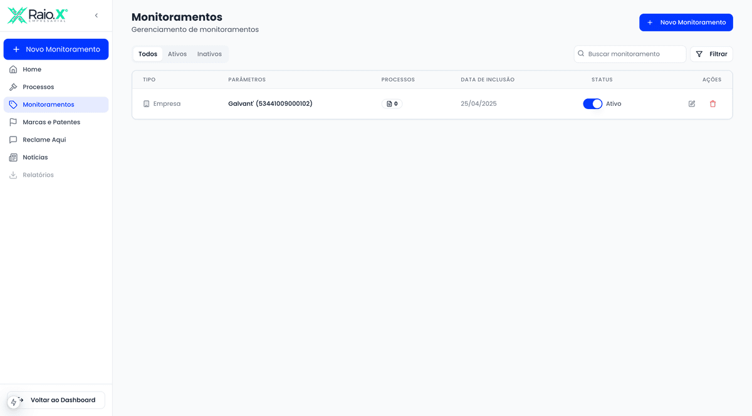This screenshot has width=752, height=416.
Task: Focus the Buscar monitoramento search field
Action: (630, 54)
